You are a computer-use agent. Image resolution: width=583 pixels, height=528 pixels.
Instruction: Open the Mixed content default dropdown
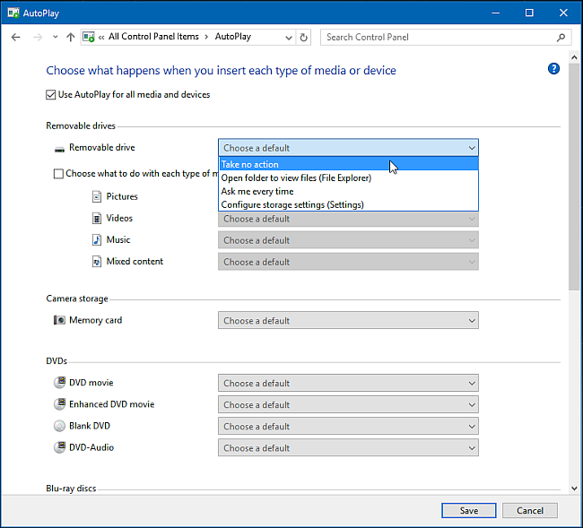tap(348, 262)
